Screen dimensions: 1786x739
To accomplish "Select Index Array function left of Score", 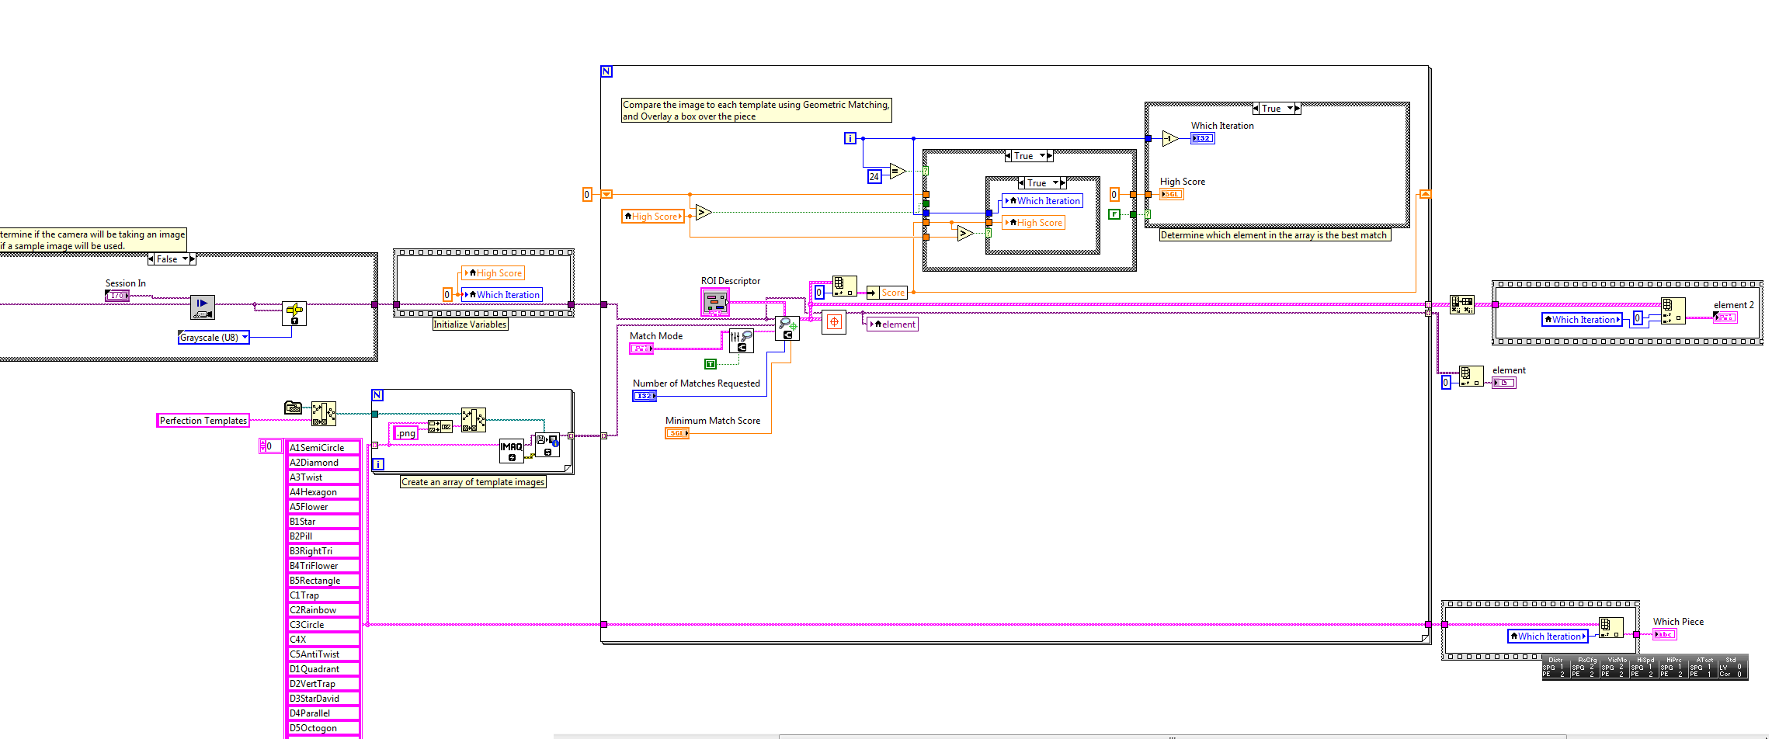I will pos(844,286).
